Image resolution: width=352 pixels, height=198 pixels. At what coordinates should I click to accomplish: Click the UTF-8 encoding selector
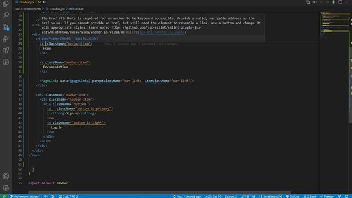(x=244, y=196)
